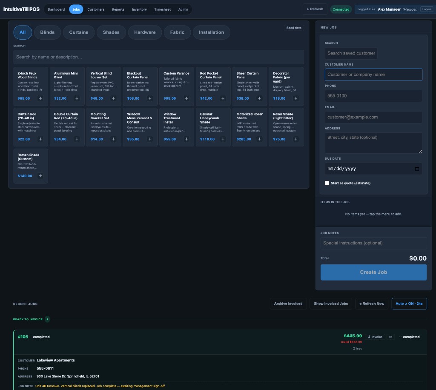
Task: Add Cellular Honeycomb Shade via plus
Action: tap(223, 139)
